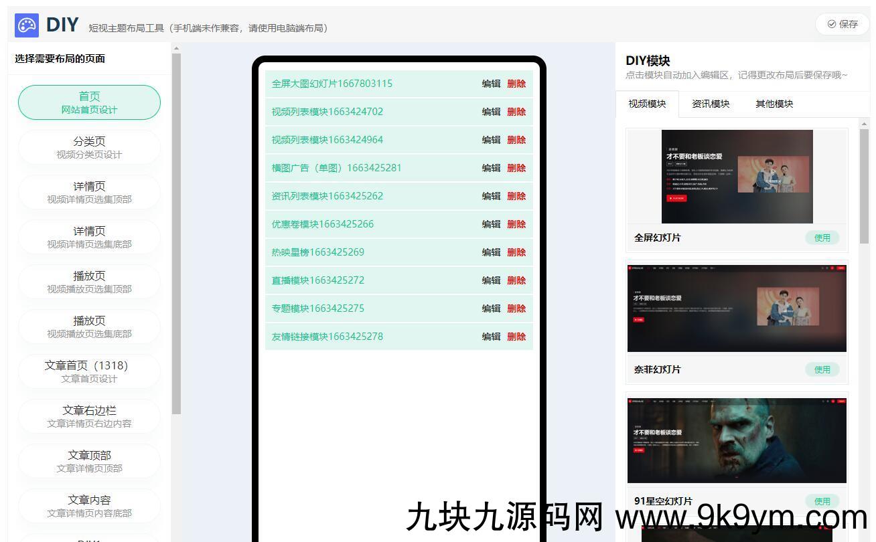Click the 奈菲幻灯片 module name
876x542 pixels.
click(x=657, y=369)
